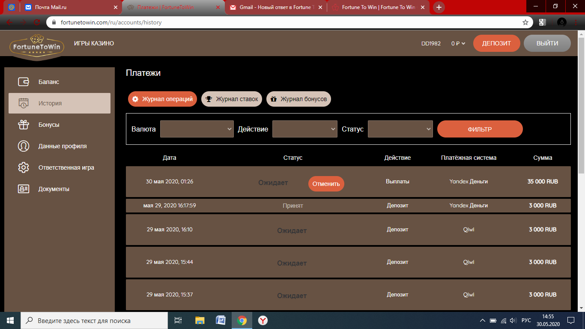Viewport: 585px width, 329px height.
Task: Open the Статус dropdown
Action: click(x=400, y=129)
